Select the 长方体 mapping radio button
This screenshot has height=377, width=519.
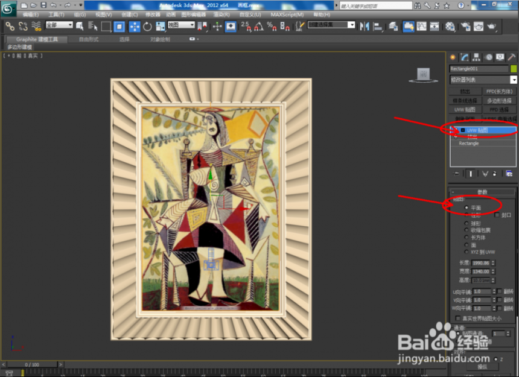pos(466,238)
